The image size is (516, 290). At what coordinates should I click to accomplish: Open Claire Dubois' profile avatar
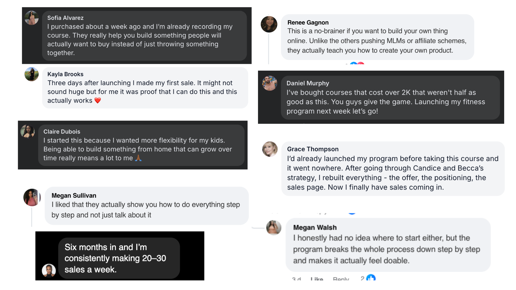pos(28,132)
